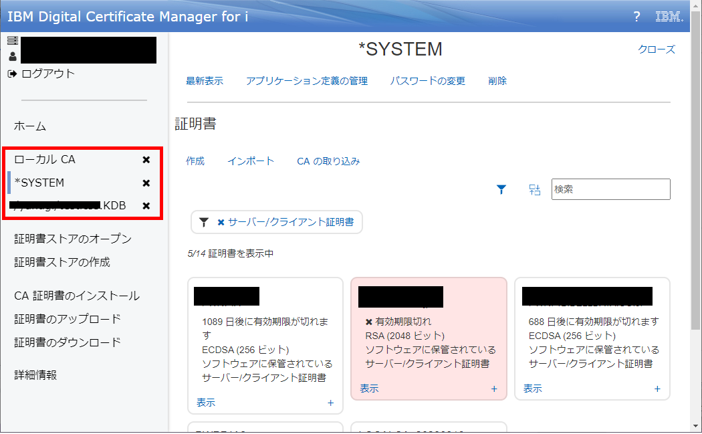The width and height of the screenshot is (702, 434).
Task: Close the ローカル CA store with its X
Action: (x=146, y=160)
